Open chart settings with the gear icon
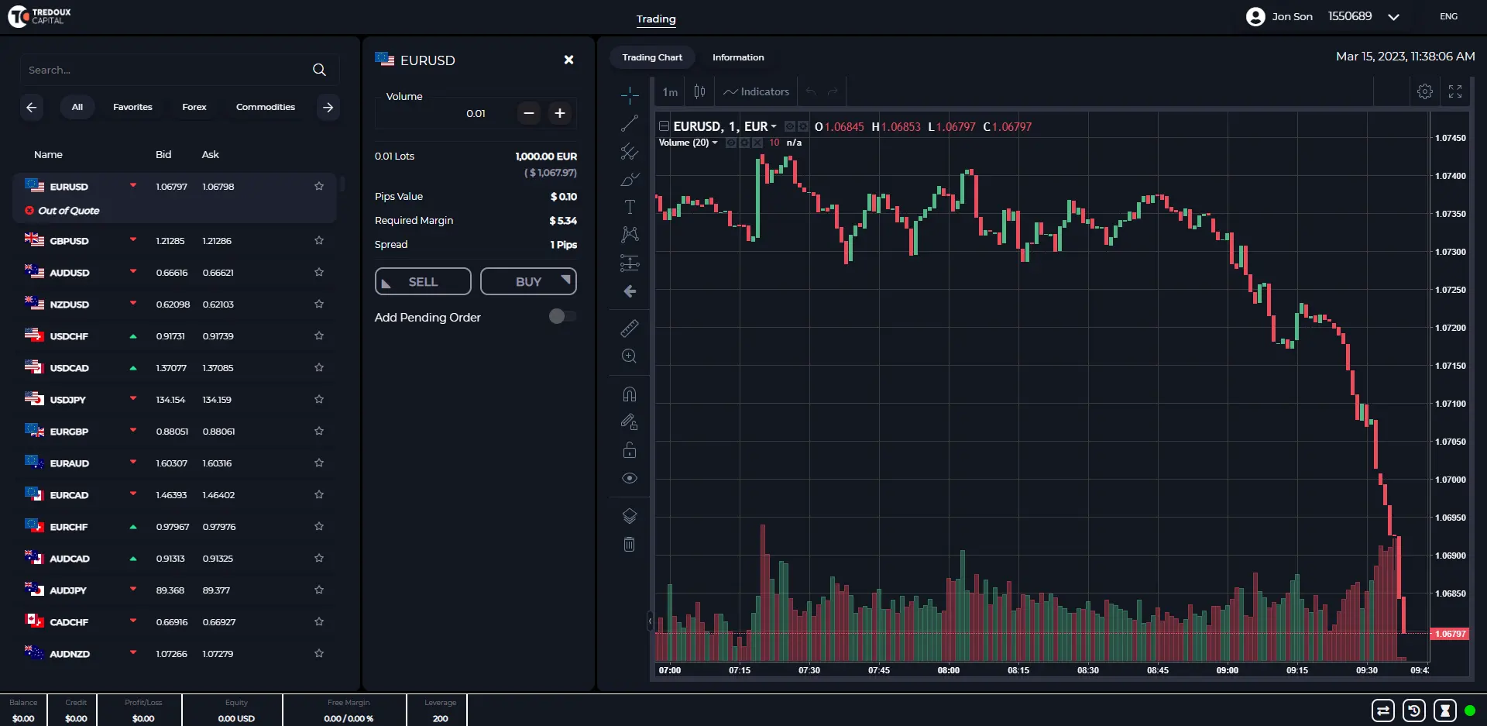Viewport: 1487px width, 726px height. (x=1424, y=91)
